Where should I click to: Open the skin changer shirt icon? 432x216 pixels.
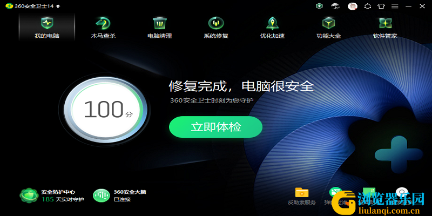pyautogui.click(x=381, y=6)
